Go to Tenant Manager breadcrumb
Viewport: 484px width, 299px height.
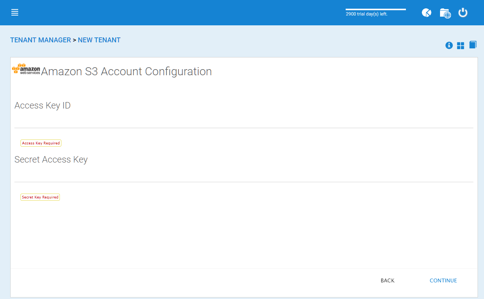[41, 40]
